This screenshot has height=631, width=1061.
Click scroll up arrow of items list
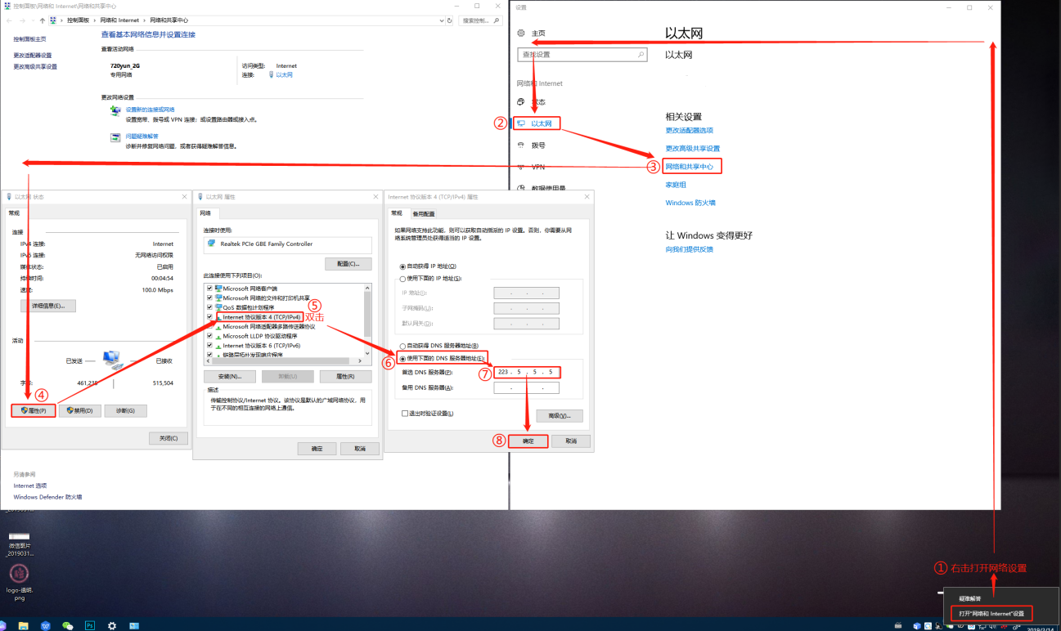pos(367,286)
